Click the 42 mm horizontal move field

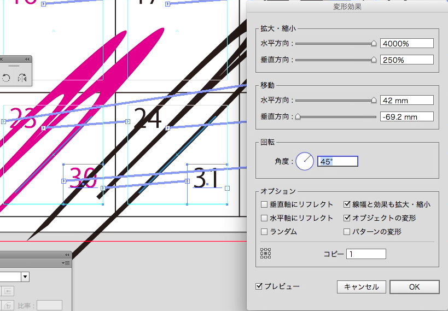(407, 100)
